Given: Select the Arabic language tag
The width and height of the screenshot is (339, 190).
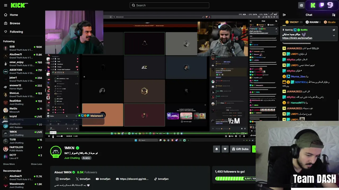Looking at the screenshot, I should click(x=86, y=158).
